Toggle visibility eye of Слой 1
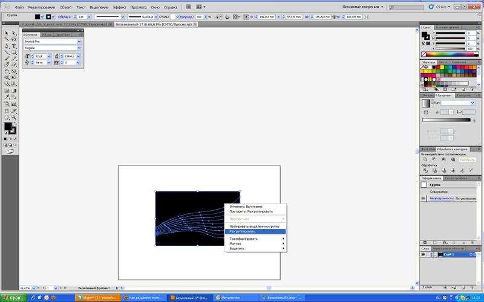The width and height of the screenshot is (484, 302). 423,254
